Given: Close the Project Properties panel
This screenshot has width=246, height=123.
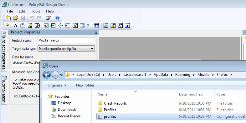Looking at the screenshot, I should click(x=96, y=32).
